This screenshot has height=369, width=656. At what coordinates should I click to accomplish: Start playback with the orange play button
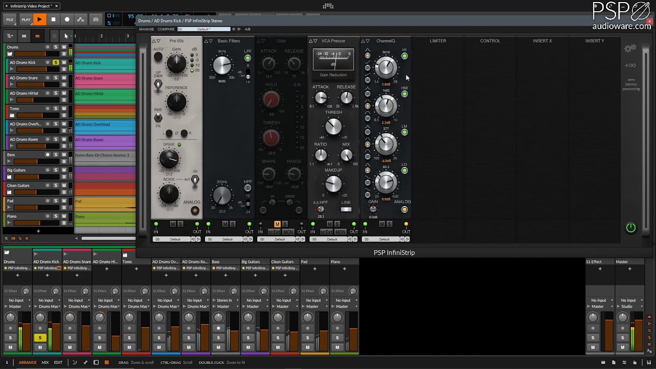39,19
